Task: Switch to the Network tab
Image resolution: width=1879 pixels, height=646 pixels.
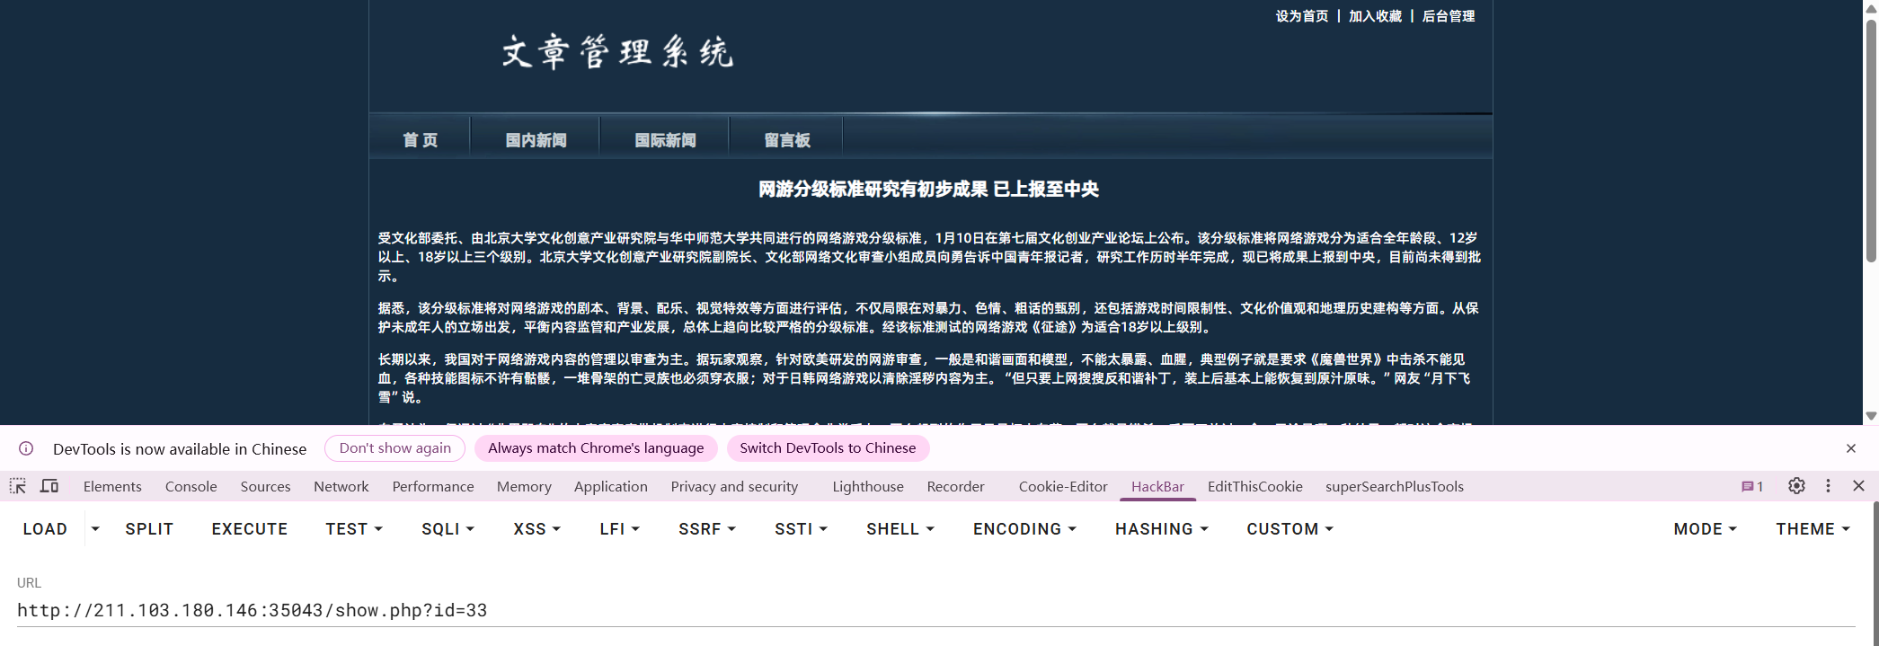Action: 341,486
